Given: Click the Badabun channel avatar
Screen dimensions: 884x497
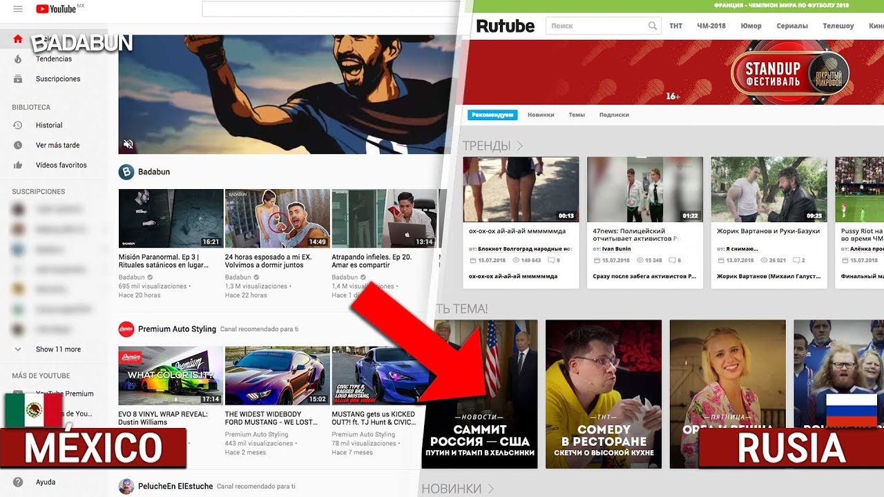Looking at the screenshot, I should click(126, 172).
